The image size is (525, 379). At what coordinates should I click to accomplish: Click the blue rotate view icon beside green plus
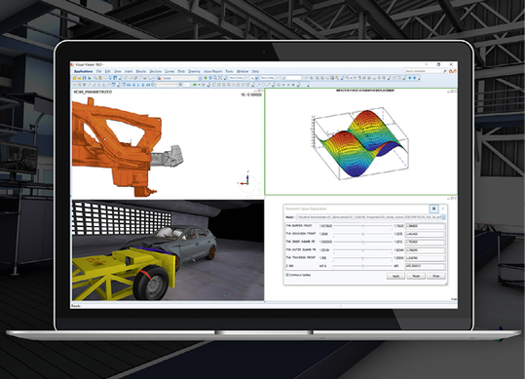click(210, 78)
